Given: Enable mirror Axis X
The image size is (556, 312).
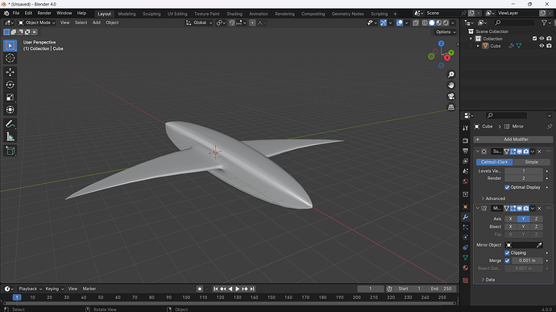Looking at the screenshot, I should click(511, 218).
